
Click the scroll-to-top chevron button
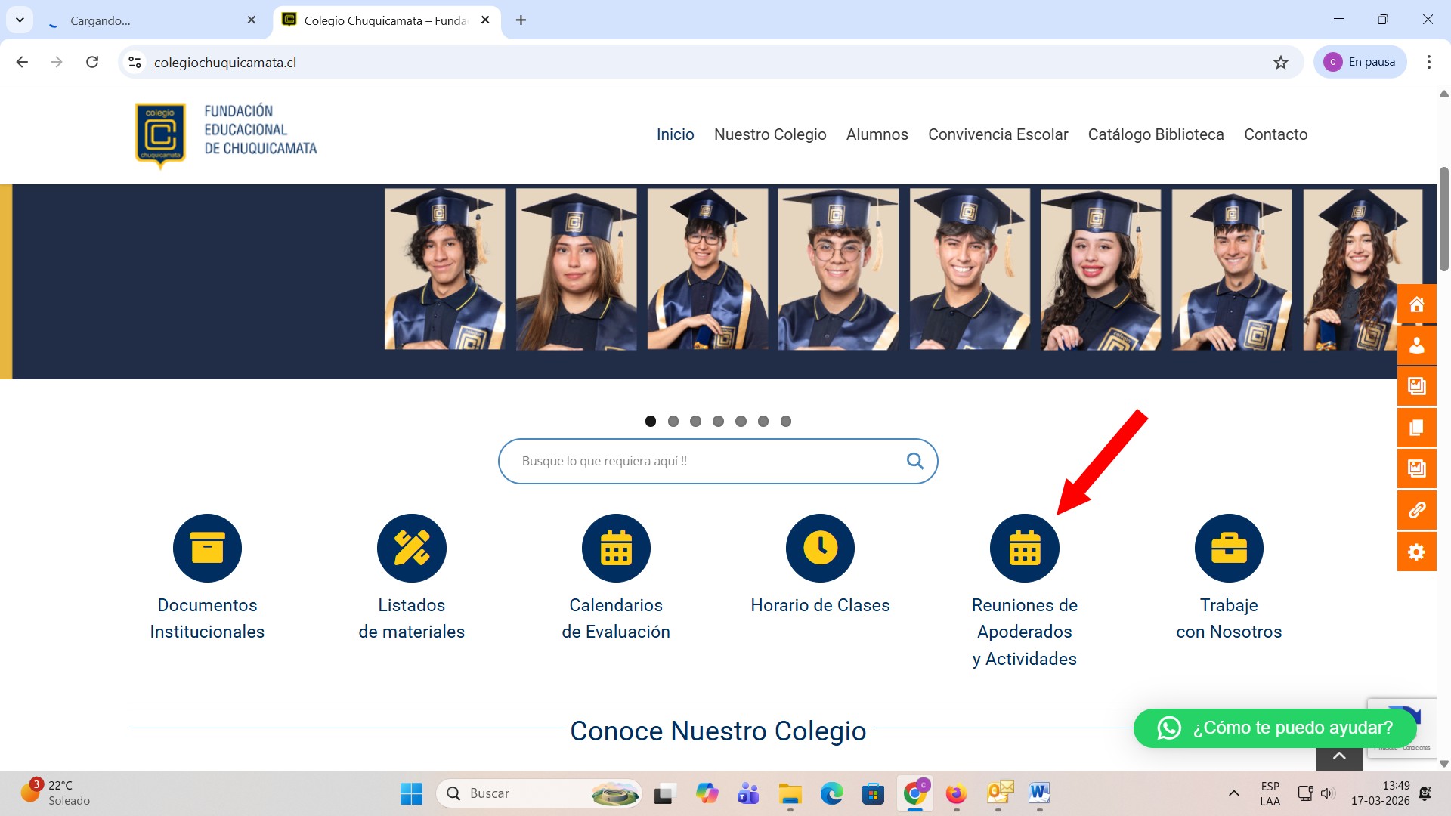(x=1338, y=756)
